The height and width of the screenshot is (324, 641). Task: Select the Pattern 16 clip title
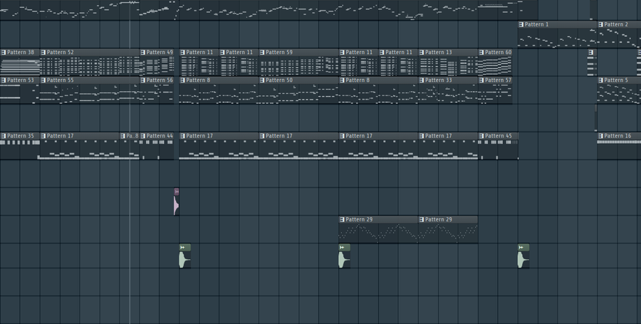(x=617, y=135)
